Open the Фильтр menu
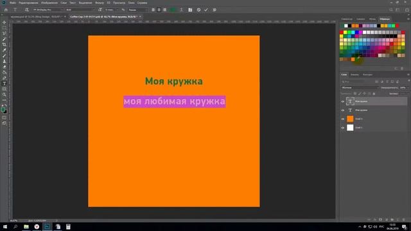 [x=100, y=3]
